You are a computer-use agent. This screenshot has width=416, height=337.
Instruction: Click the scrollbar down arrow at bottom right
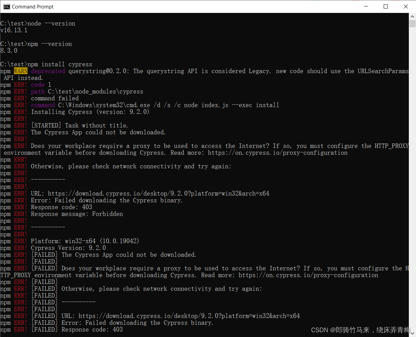[x=412, y=333]
